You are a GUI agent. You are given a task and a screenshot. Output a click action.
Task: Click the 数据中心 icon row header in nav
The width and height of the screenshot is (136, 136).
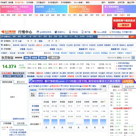6,45
